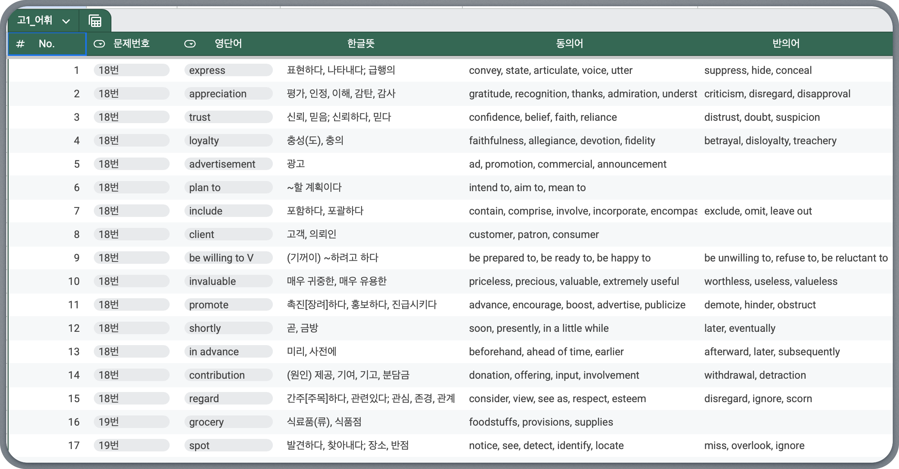Click the 'be willing to V' chip

(x=228, y=258)
